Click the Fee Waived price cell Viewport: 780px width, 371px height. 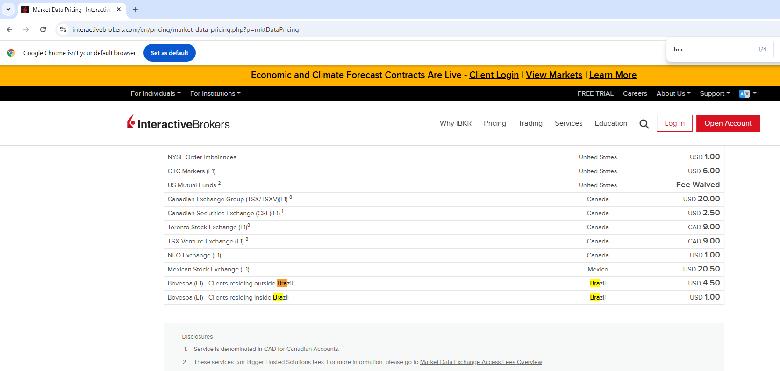point(698,185)
